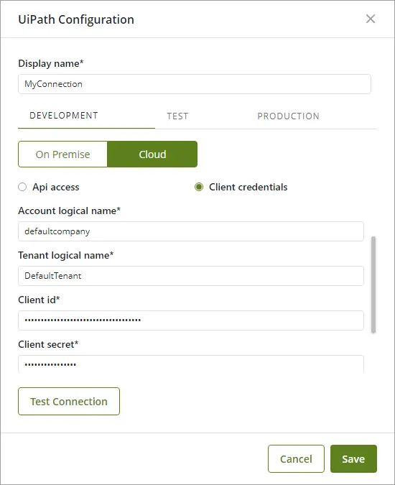
Task: Click the form's vertical scrollbar
Action: [x=373, y=285]
